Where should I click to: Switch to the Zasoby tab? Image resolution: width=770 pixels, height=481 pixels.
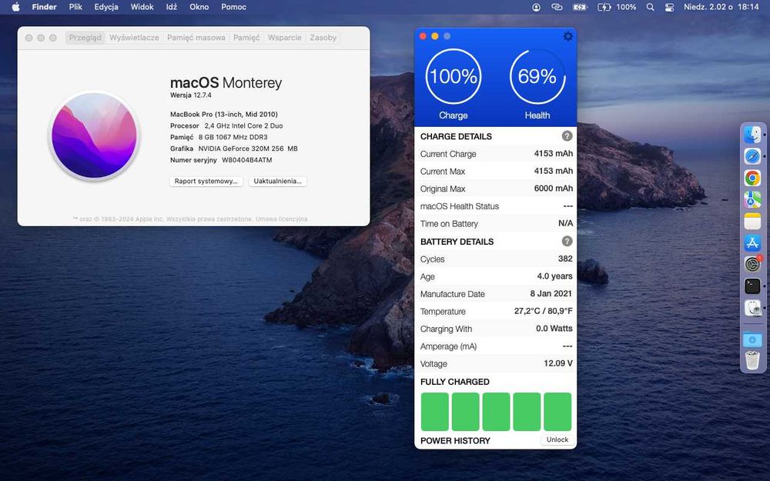[323, 37]
